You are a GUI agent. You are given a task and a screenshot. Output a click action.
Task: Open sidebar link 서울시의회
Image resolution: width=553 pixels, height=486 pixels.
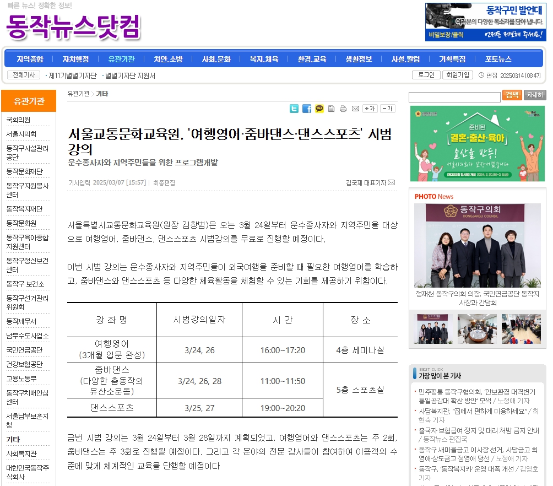tap(21, 134)
